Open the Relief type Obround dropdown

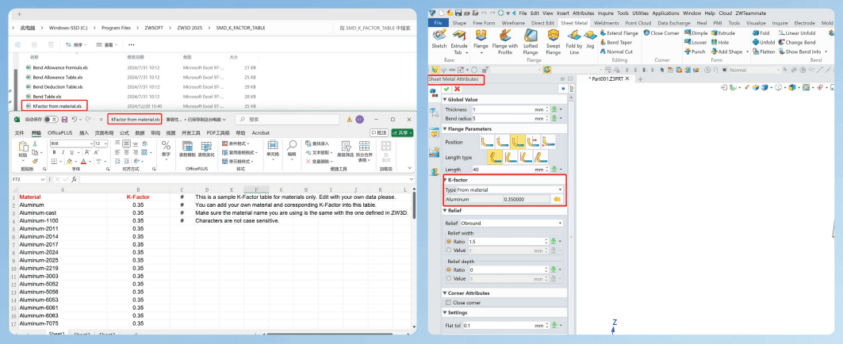(560, 223)
